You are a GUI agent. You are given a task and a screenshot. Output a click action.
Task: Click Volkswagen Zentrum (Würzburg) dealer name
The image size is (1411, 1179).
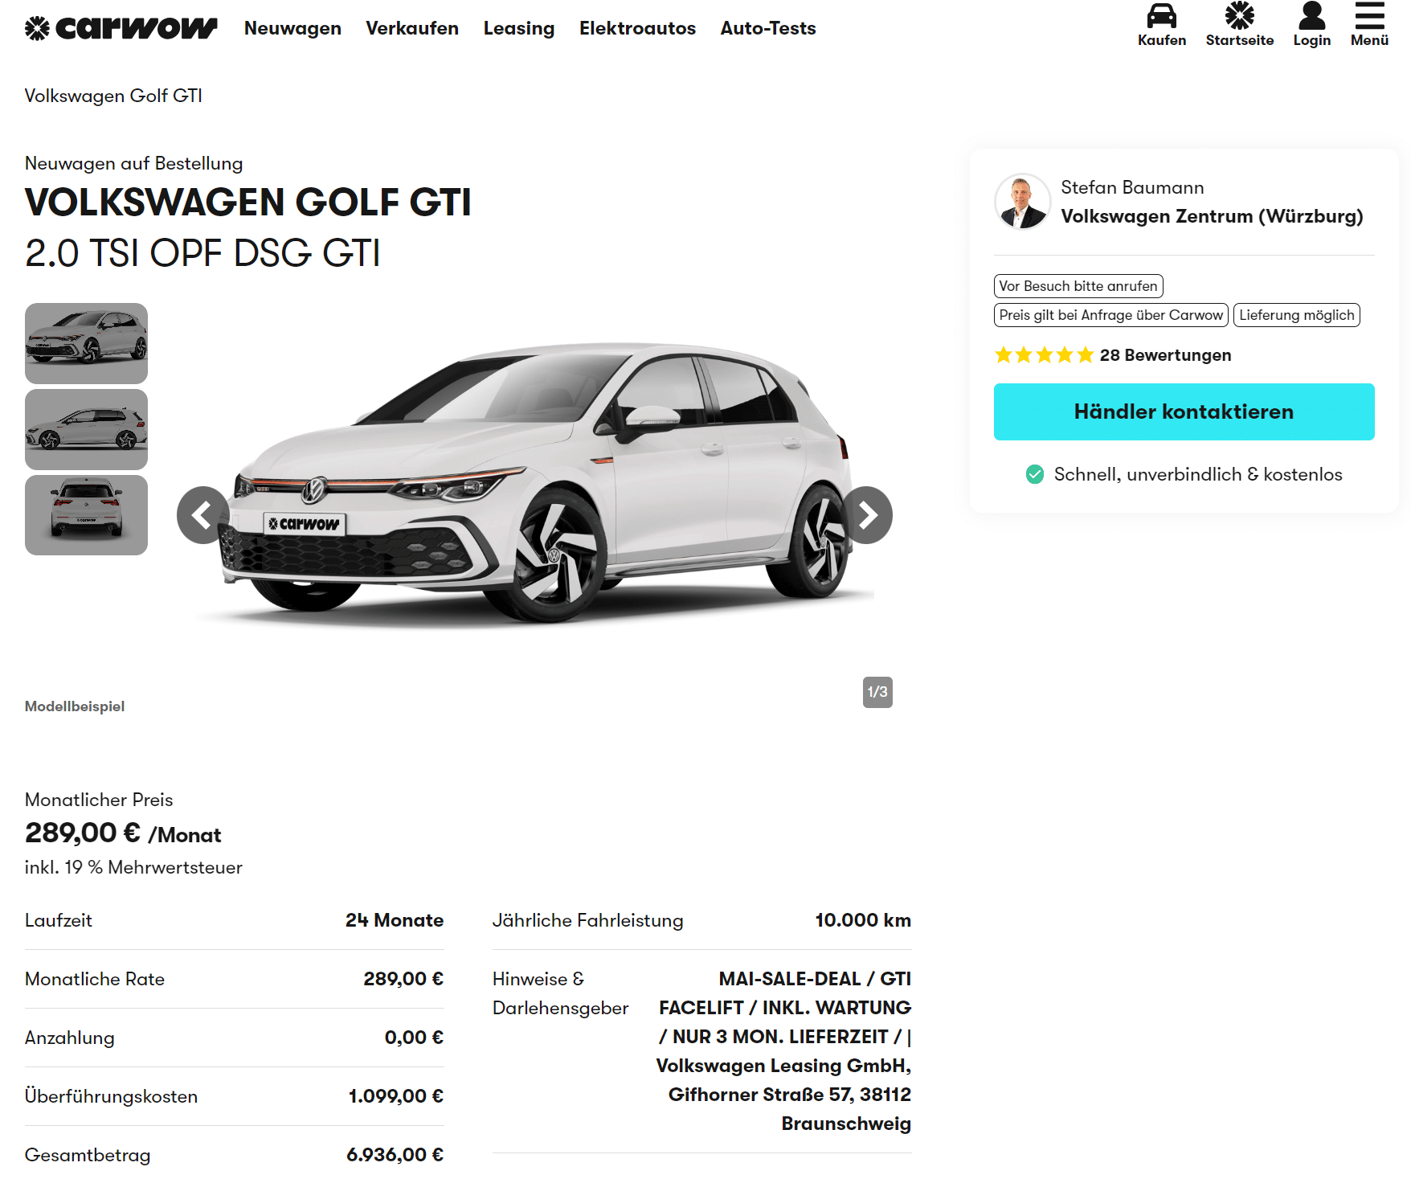pyautogui.click(x=1212, y=216)
